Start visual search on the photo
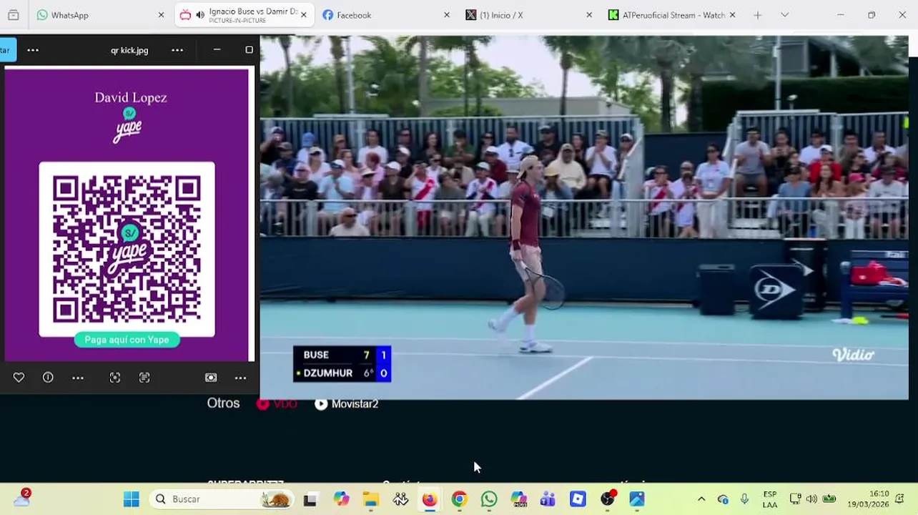918x515 pixels. (x=115, y=378)
